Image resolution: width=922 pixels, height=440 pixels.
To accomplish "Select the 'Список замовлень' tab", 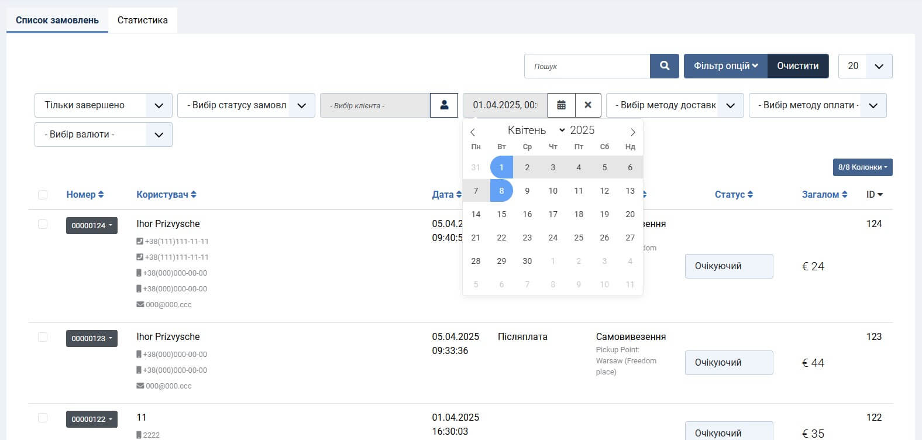I will [57, 20].
